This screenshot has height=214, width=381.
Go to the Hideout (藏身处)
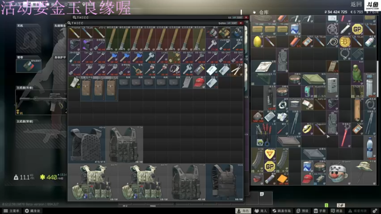click(32, 211)
